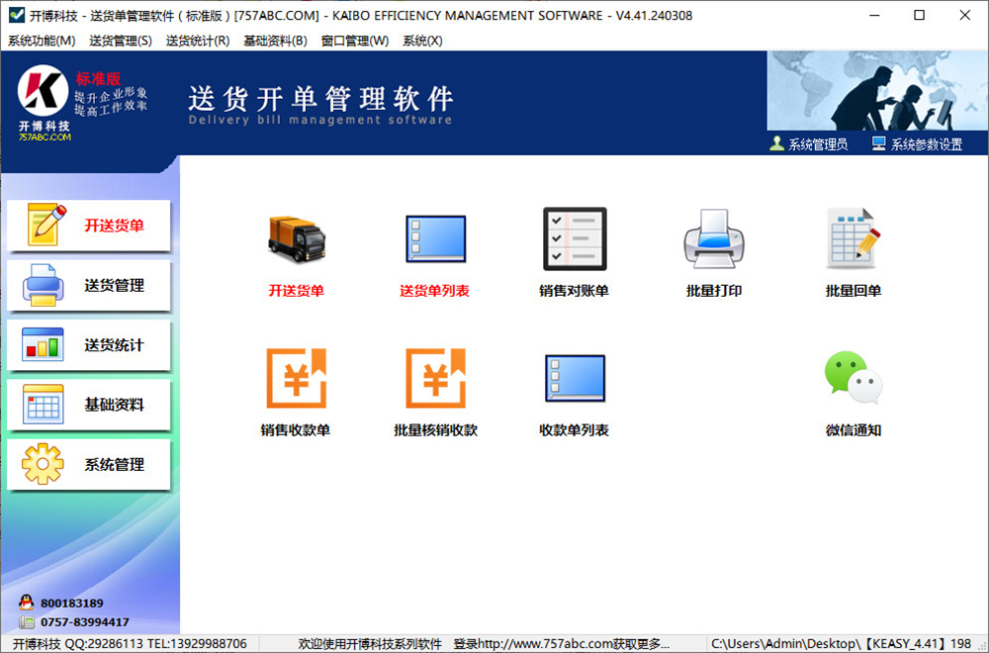The image size is (989, 653).
Task: Click the 收款单列表 label
Action: (574, 430)
